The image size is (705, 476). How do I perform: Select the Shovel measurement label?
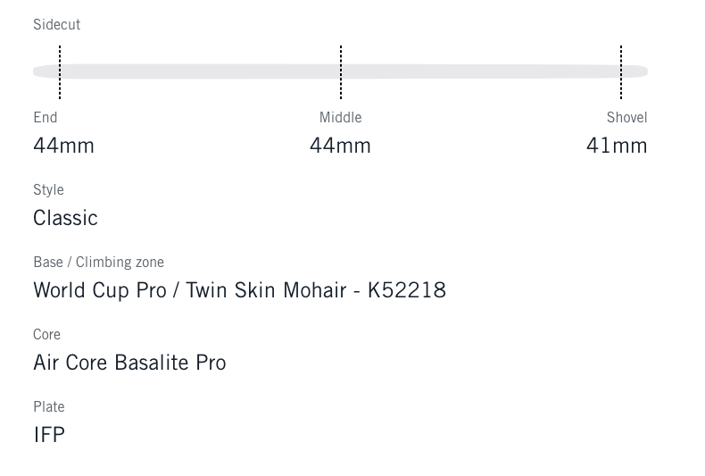tap(626, 118)
